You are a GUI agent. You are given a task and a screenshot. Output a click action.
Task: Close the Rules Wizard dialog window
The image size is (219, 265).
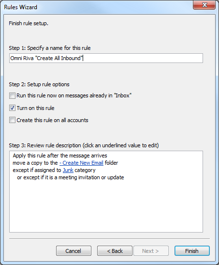(x=204, y=5)
